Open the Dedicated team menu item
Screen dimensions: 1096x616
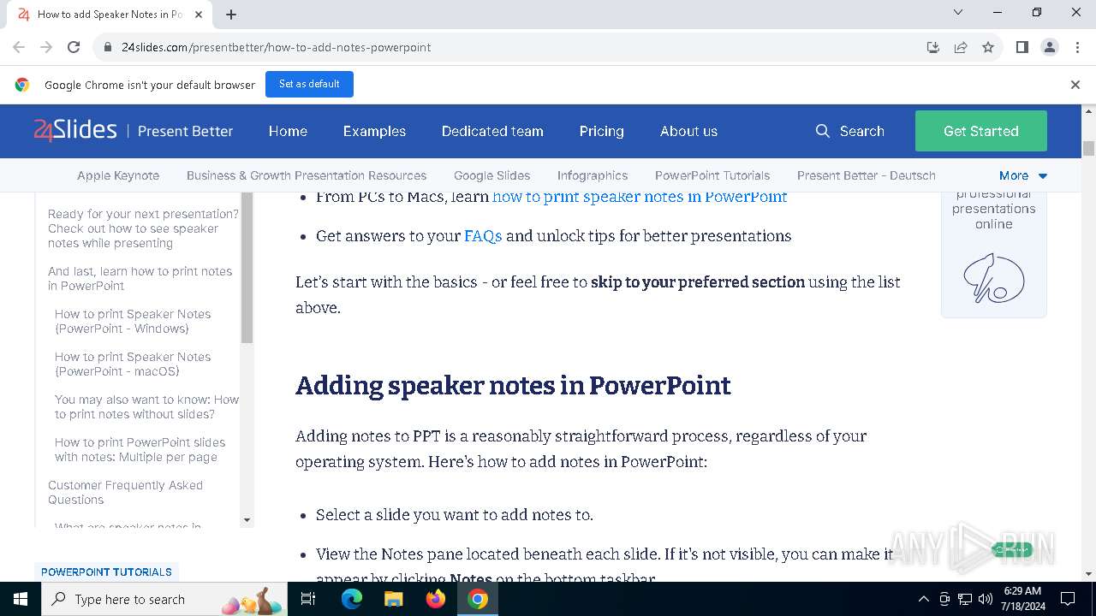pyautogui.click(x=492, y=131)
